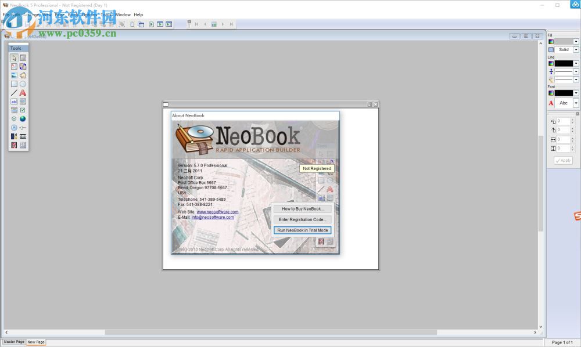Select the Rectangle drawing tool
The height and width of the screenshot is (347, 581).
[x=14, y=84]
